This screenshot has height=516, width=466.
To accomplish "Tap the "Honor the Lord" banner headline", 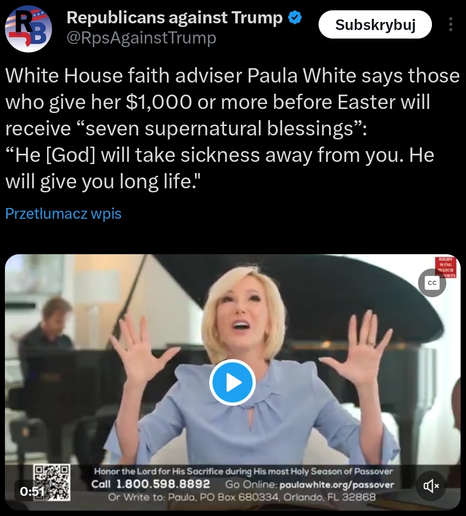I will click(x=243, y=472).
